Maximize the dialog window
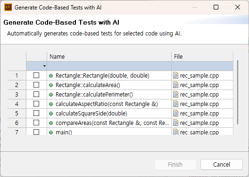The width and height of the screenshot is (249, 177). pos(216,7)
